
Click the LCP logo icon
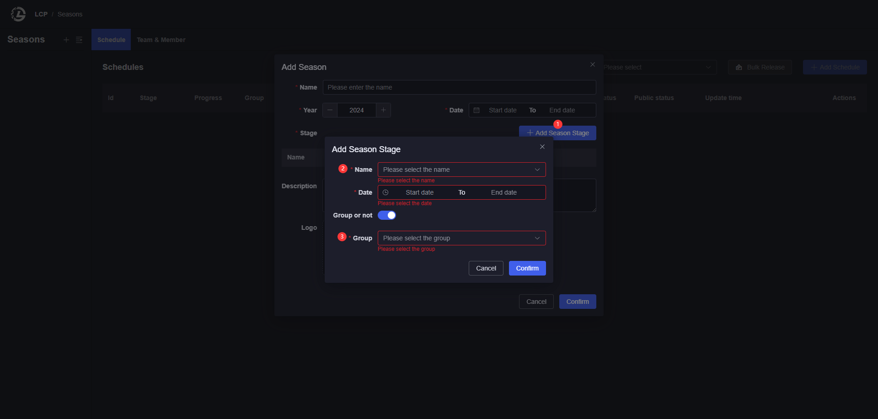pyautogui.click(x=18, y=14)
